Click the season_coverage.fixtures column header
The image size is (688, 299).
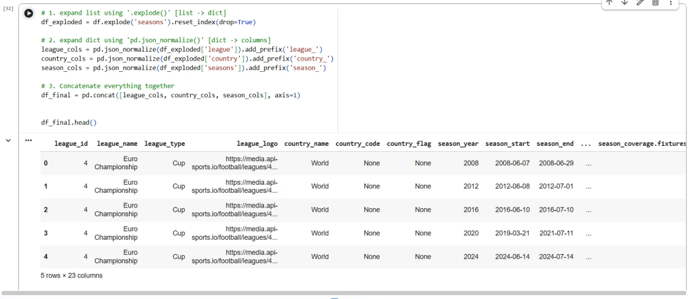click(x=642, y=144)
